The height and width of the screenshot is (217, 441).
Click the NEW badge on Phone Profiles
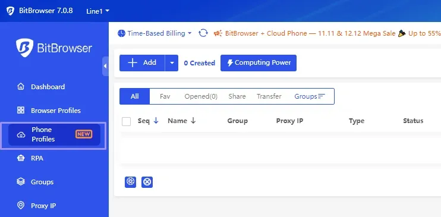pos(84,134)
